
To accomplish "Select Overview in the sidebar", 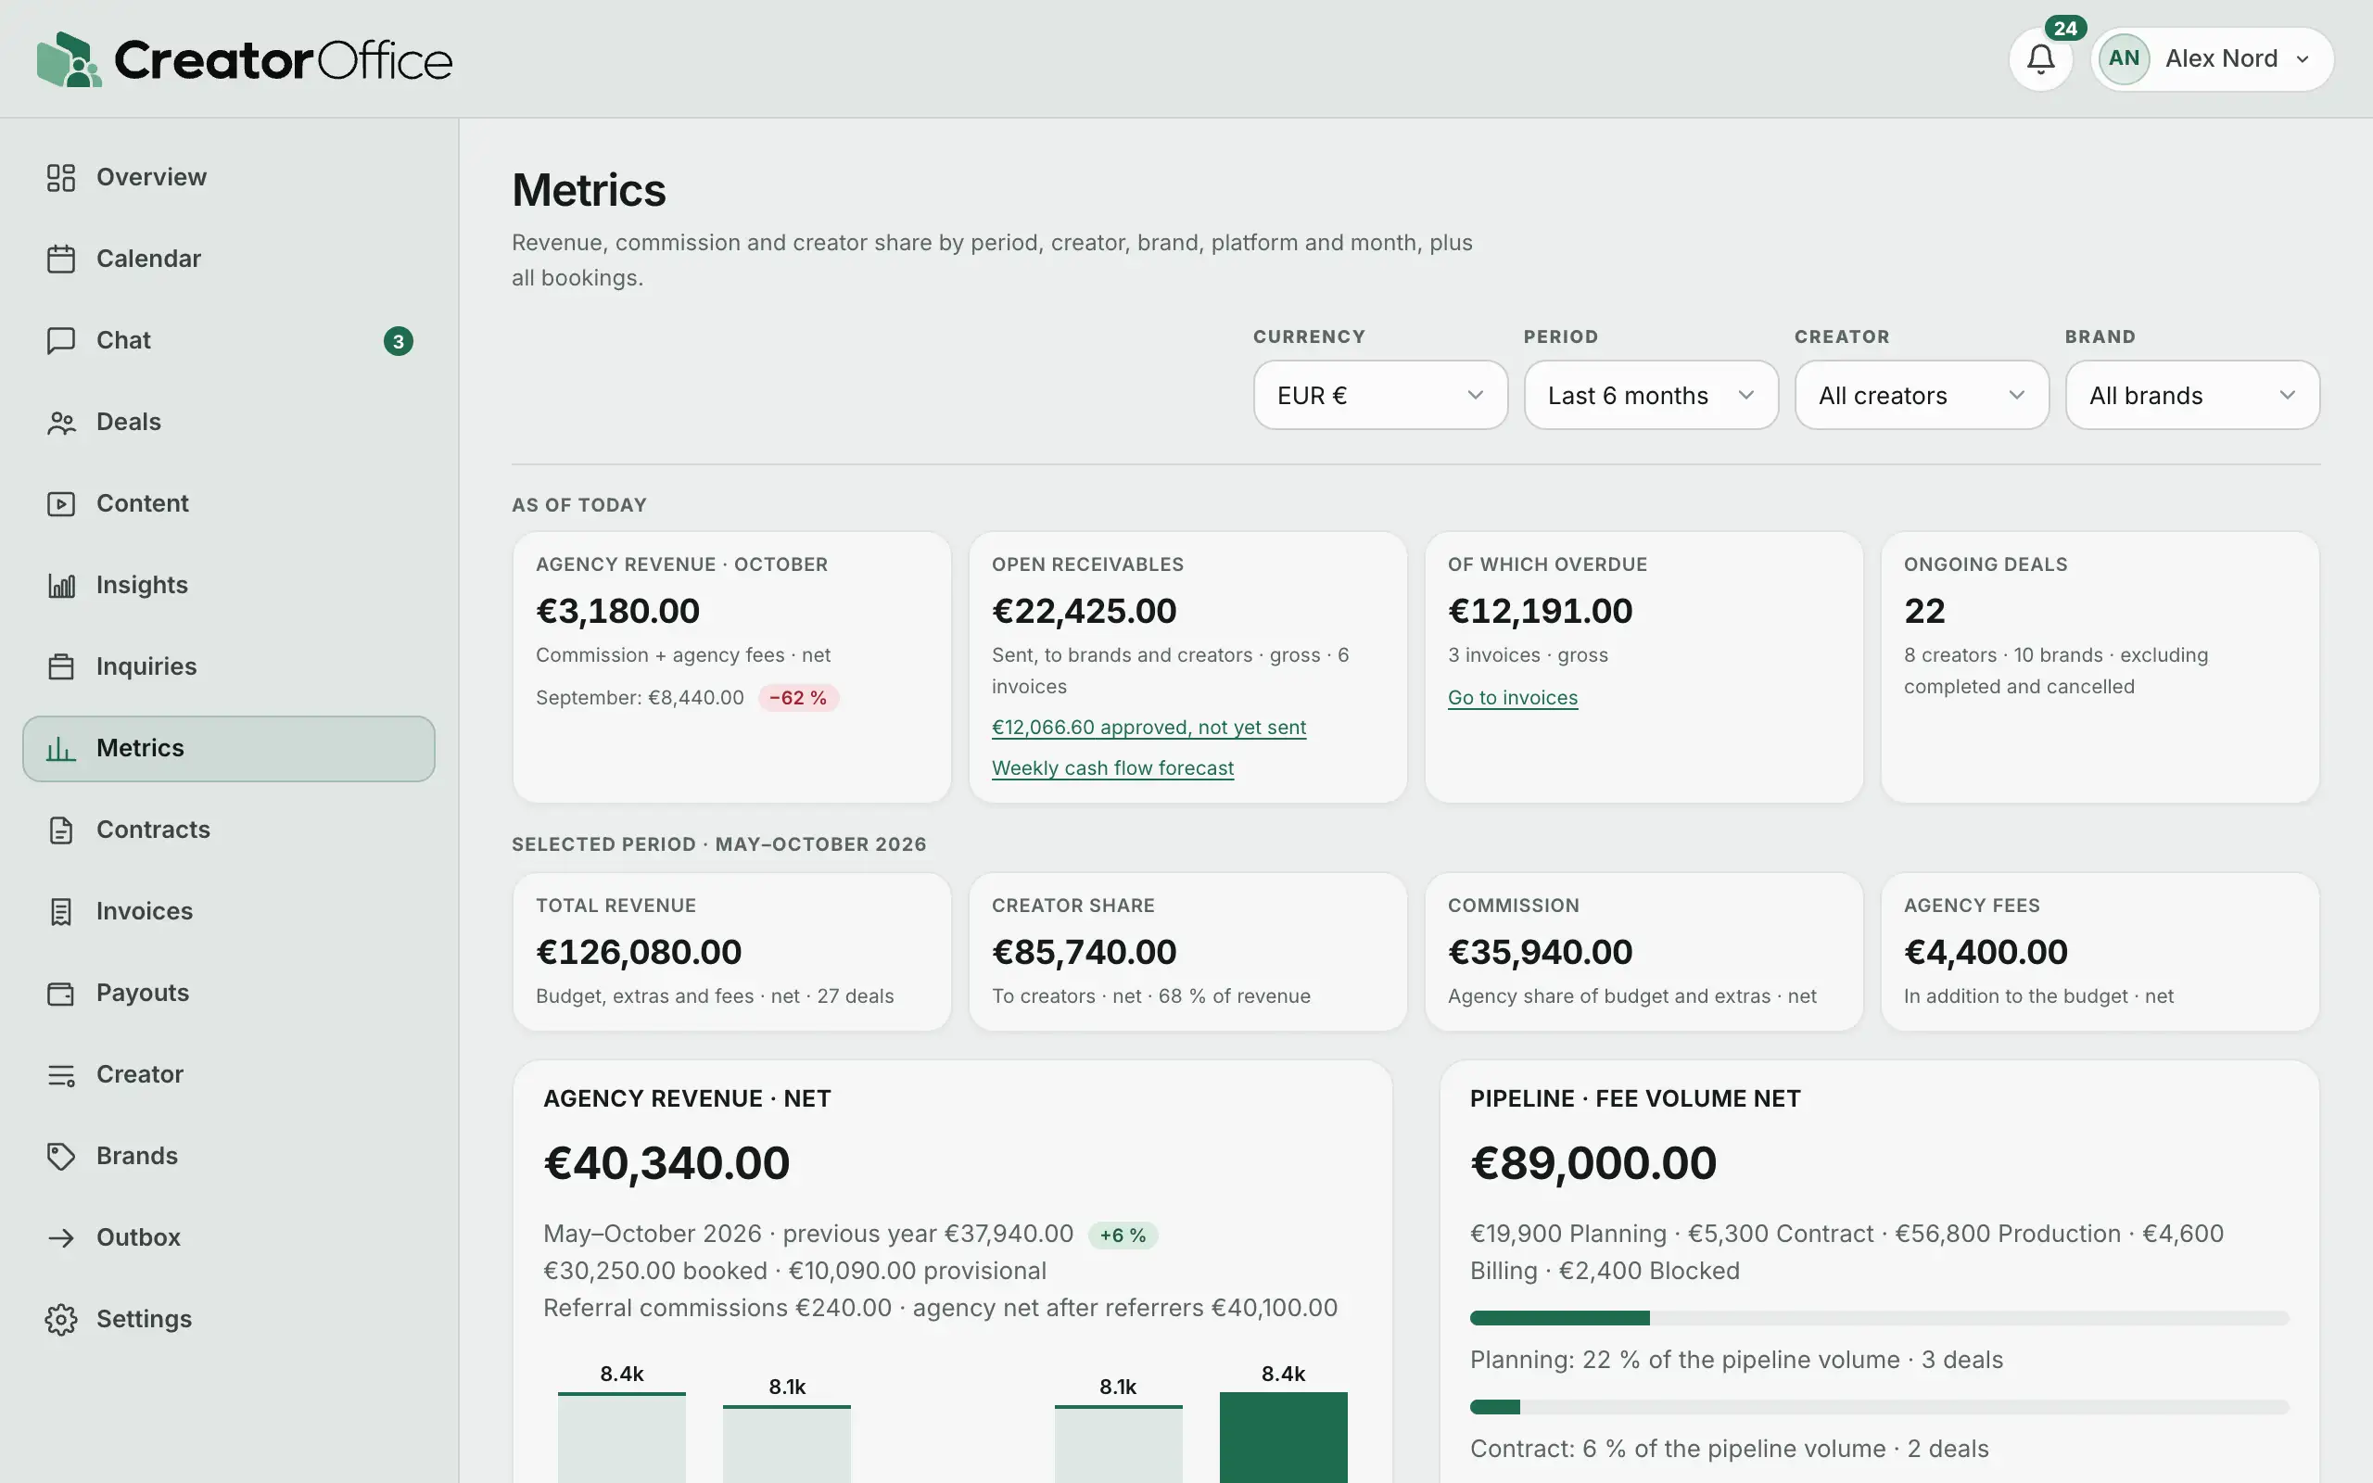I will tap(228, 178).
